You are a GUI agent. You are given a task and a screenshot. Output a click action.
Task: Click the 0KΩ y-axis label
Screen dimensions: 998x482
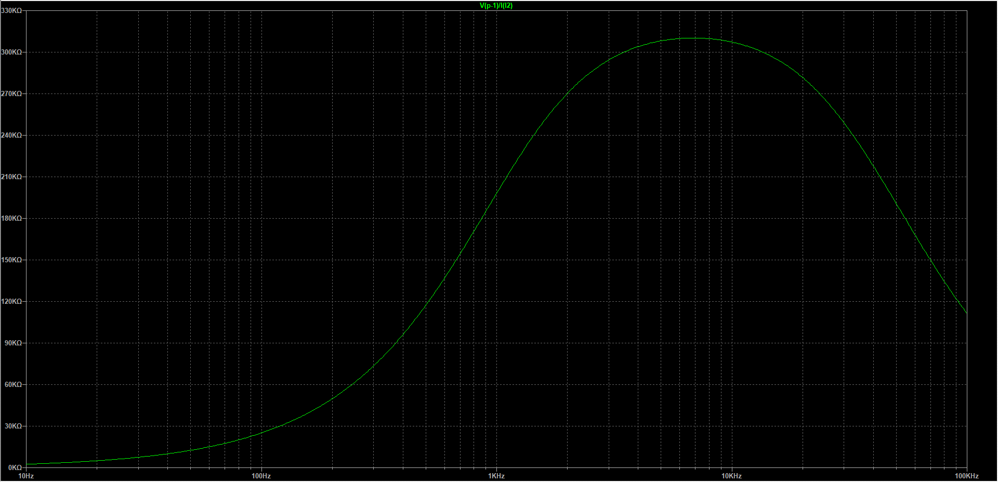click(x=15, y=467)
